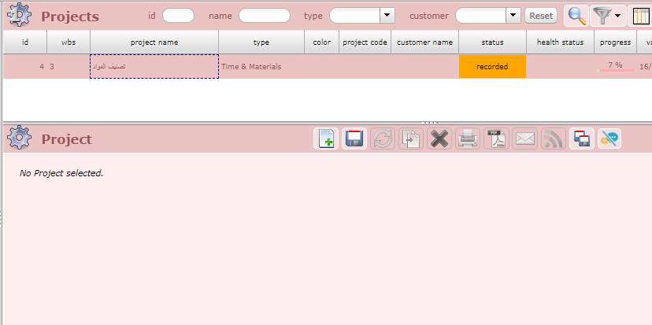Expand the type dropdown arrow
The height and width of the screenshot is (325, 652).
[x=387, y=15]
